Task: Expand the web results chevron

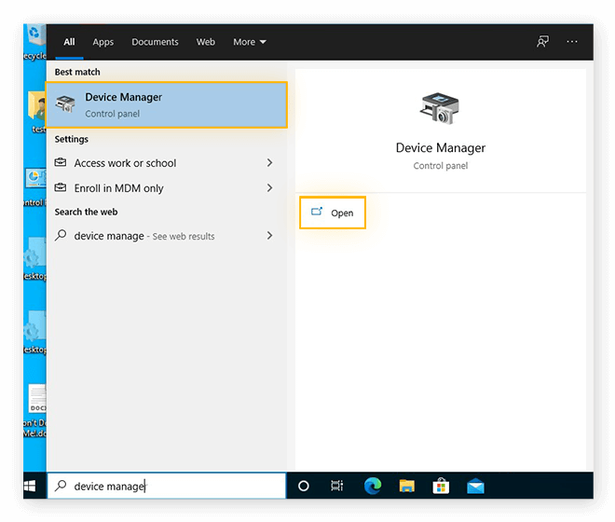Action: pos(269,236)
